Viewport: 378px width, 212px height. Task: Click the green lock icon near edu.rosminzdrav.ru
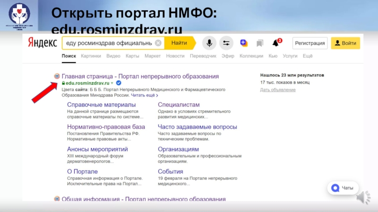click(x=63, y=83)
